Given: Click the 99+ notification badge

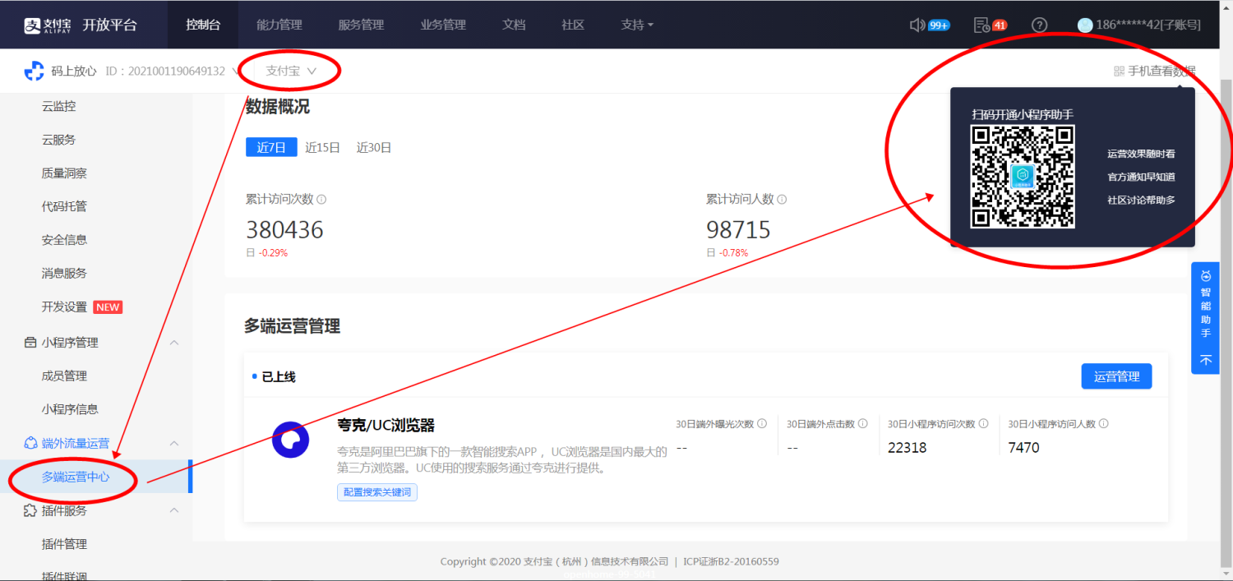Looking at the screenshot, I should coord(939,25).
